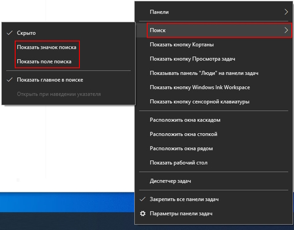Viewport: 294px width, 230px height.
Task: Select the Скрыто search option
Action: pyautogui.click(x=69, y=33)
